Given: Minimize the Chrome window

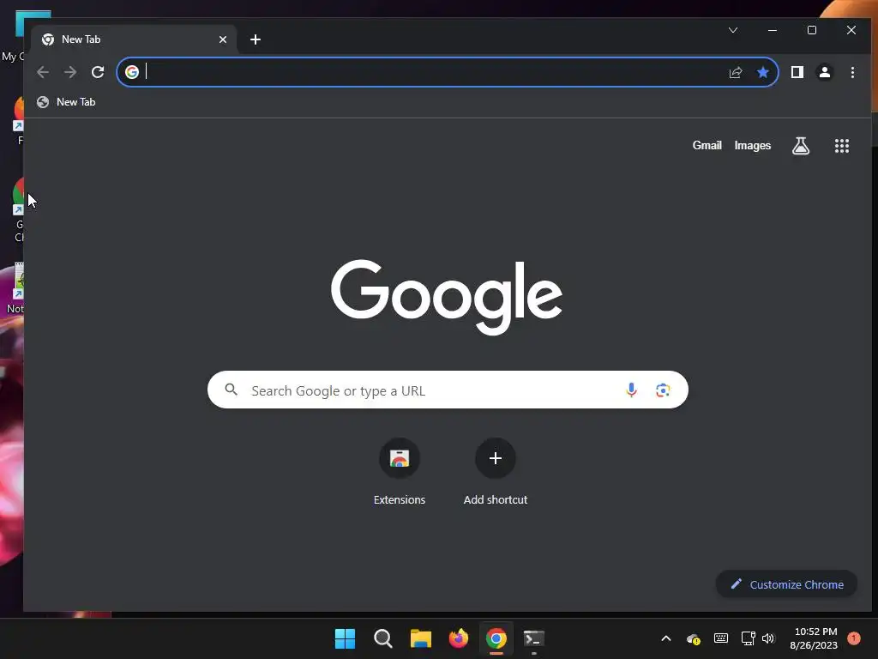Looking at the screenshot, I should pos(773,30).
